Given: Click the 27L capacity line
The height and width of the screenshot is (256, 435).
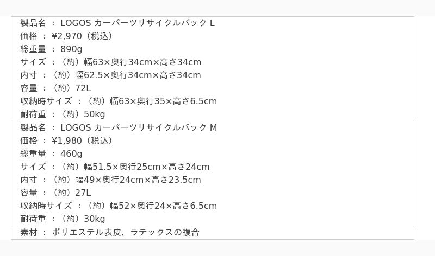Looking at the screenshot, I should coord(55,193).
